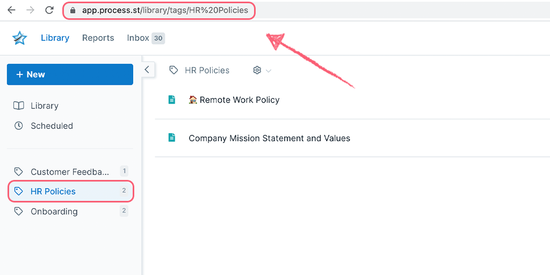Click the lock icon in address bar

pos(73,11)
